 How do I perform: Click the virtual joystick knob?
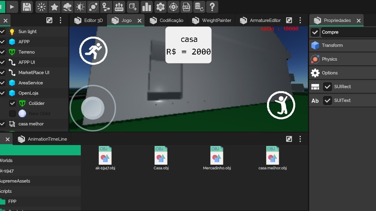coord(93,108)
